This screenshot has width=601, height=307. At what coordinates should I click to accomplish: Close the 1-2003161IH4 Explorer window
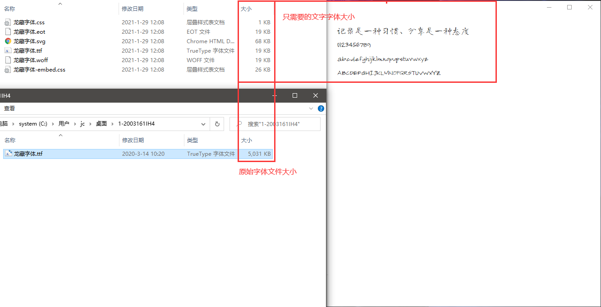coord(316,95)
